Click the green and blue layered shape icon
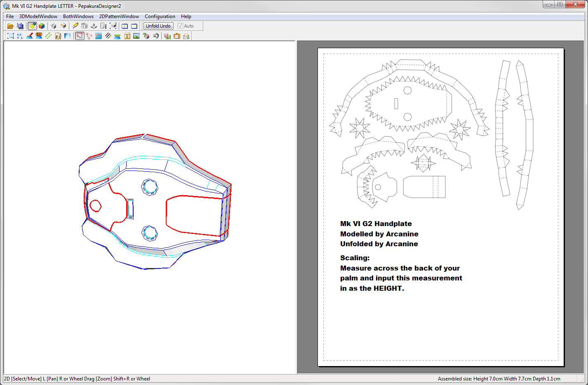The width and height of the screenshot is (588, 385). (x=118, y=36)
